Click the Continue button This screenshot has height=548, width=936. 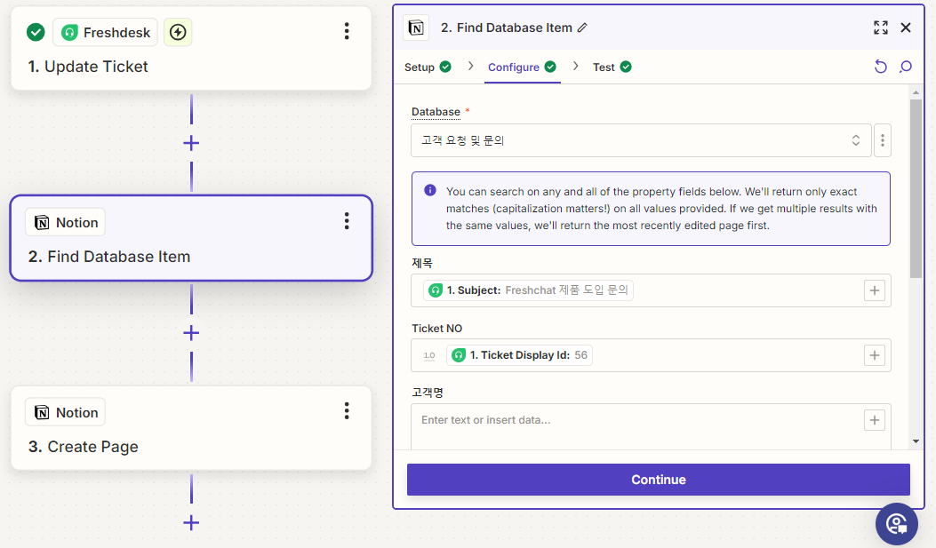pyautogui.click(x=659, y=480)
